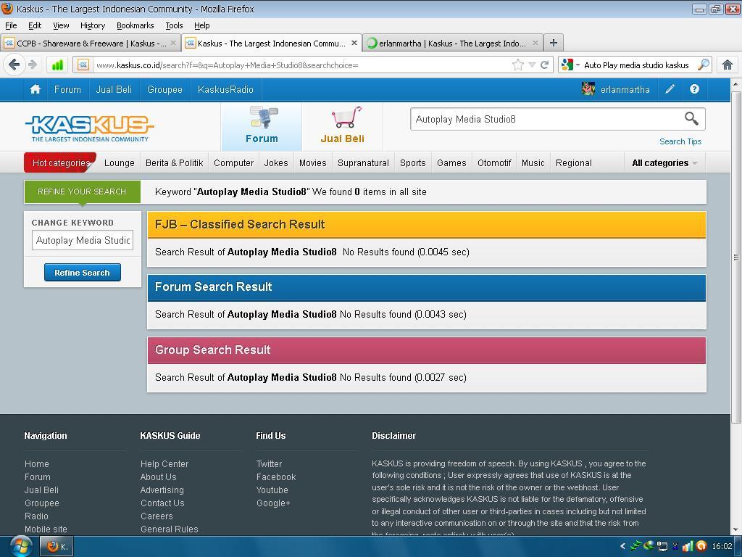Show hidden tray icons arrow
The height and width of the screenshot is (557, 742).
(622, 547)
